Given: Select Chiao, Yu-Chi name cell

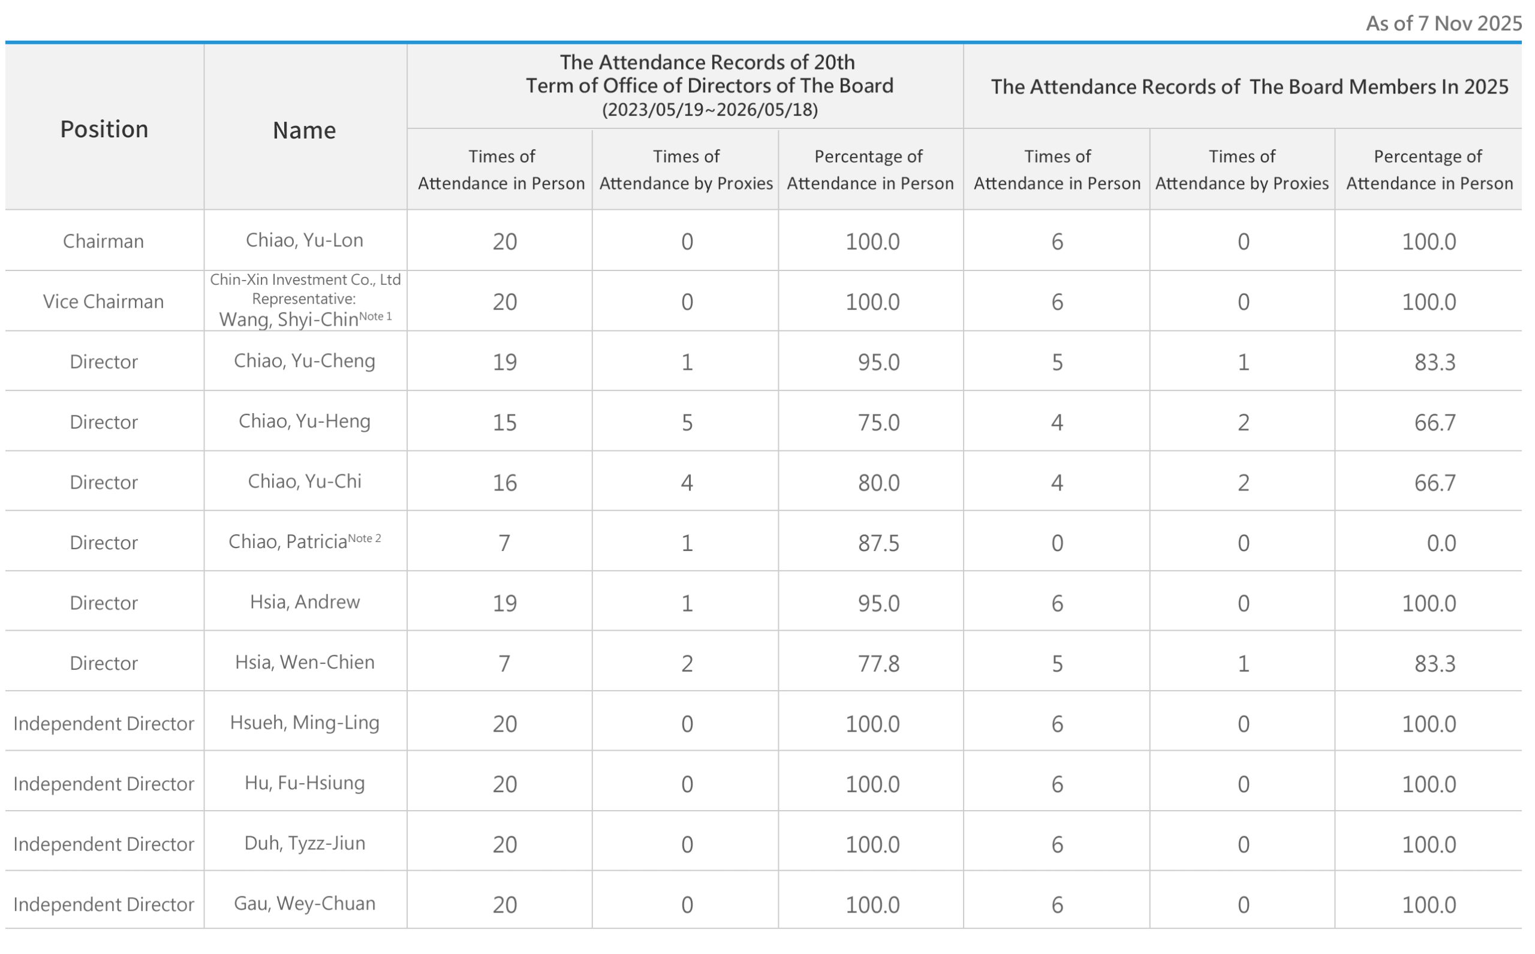Looking at the screenshot, I should click(x=304, y=481).
